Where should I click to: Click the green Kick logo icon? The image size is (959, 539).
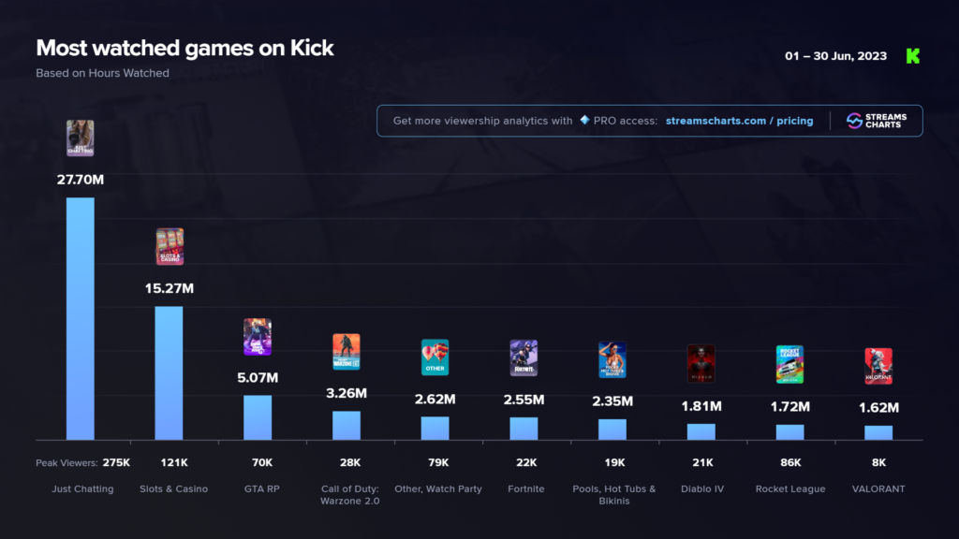coord(912,56)
